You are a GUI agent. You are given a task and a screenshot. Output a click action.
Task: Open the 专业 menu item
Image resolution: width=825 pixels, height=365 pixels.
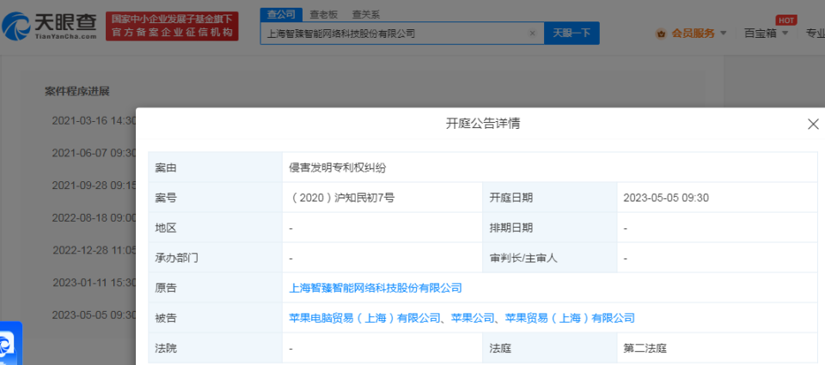tap(815, 33)
